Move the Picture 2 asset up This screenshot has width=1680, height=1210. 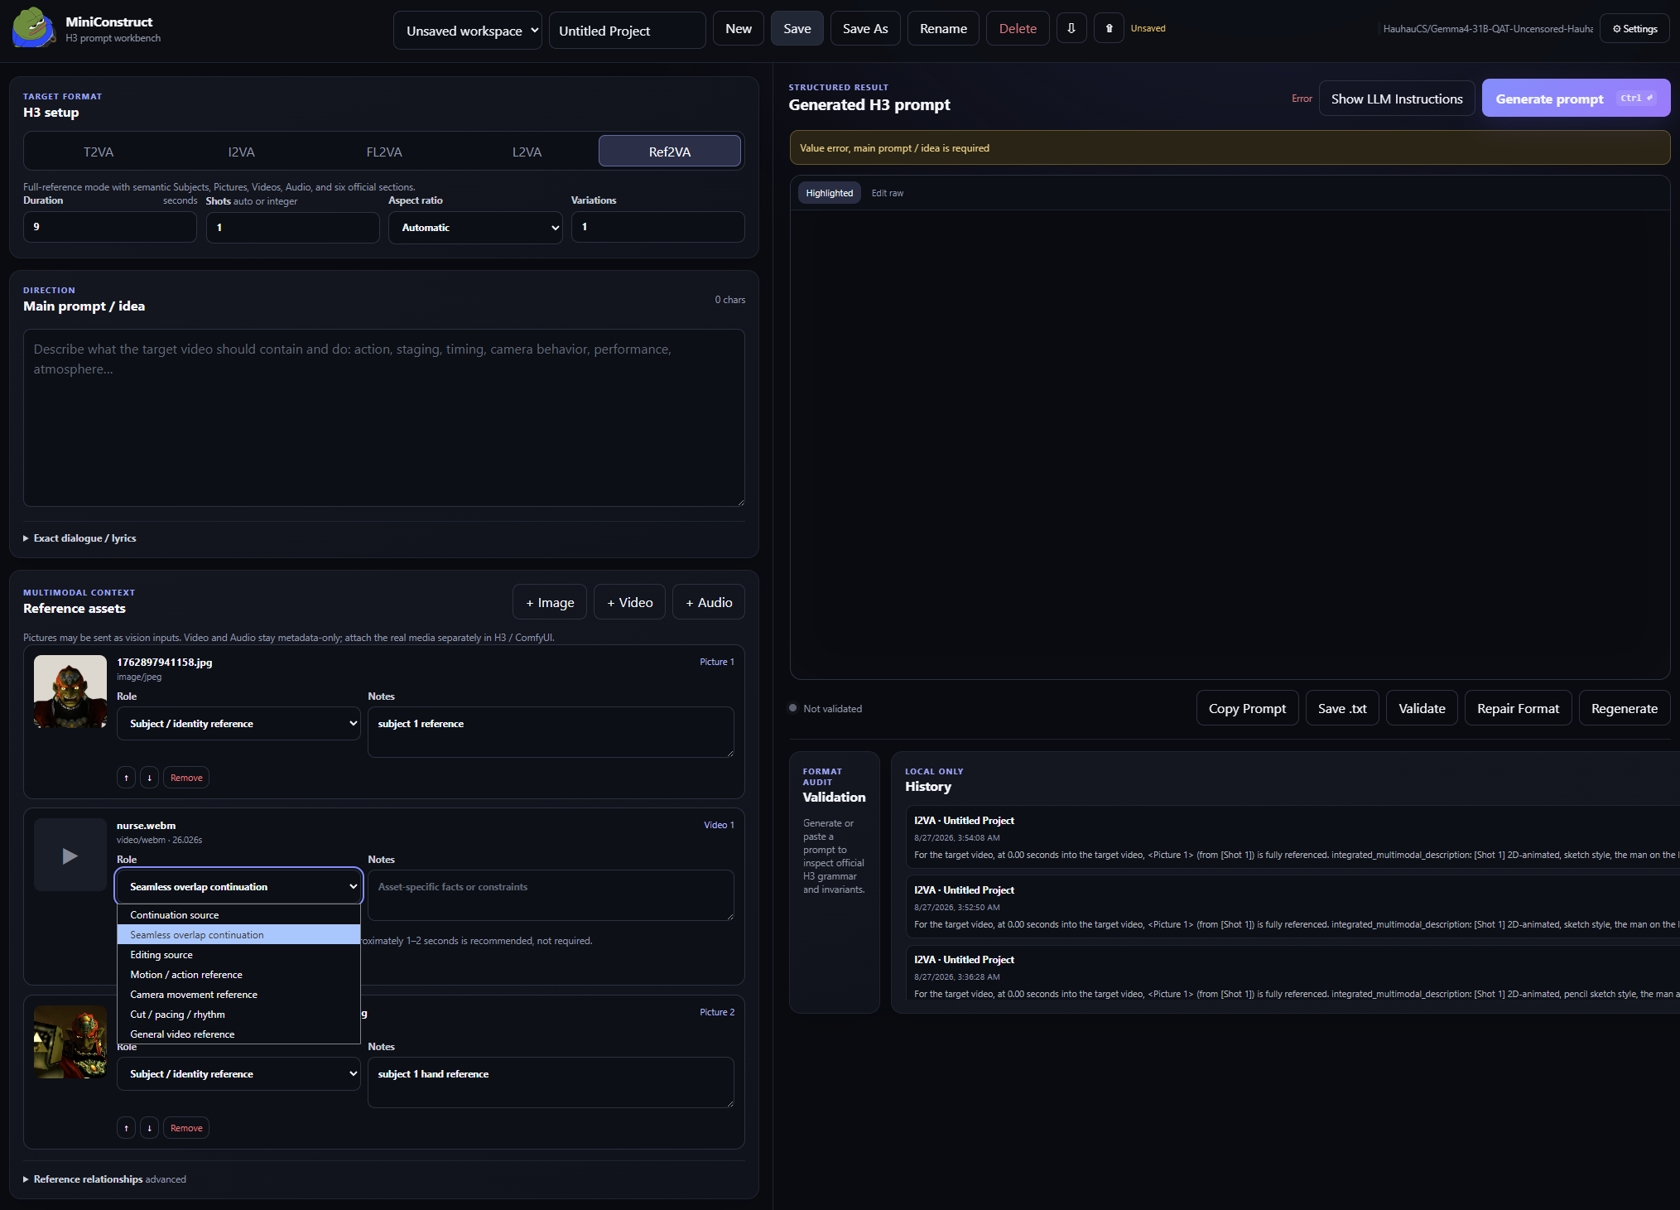[x=126, y=1128]
